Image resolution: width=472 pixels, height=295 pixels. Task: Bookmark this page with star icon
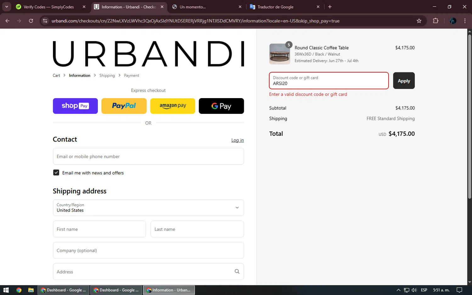[x=419, y=21]
